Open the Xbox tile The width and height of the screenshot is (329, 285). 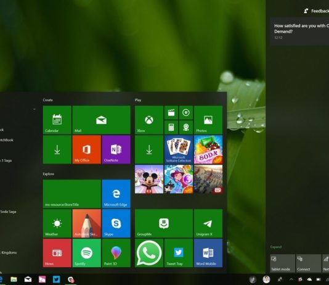[149, 120]
